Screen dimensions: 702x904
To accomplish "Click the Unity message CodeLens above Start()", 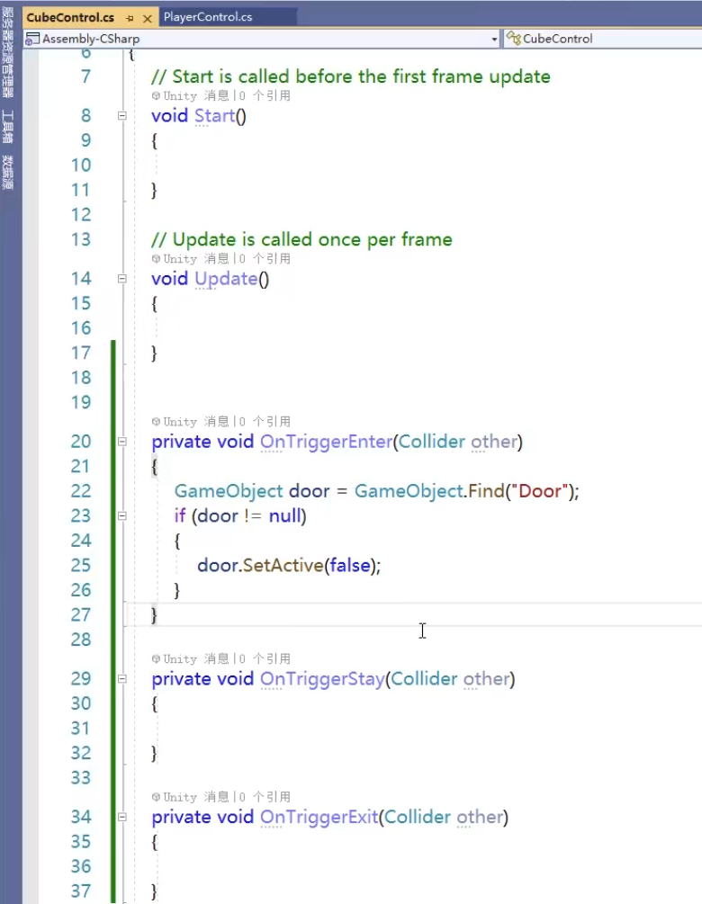I will click(x=220, y=95).
